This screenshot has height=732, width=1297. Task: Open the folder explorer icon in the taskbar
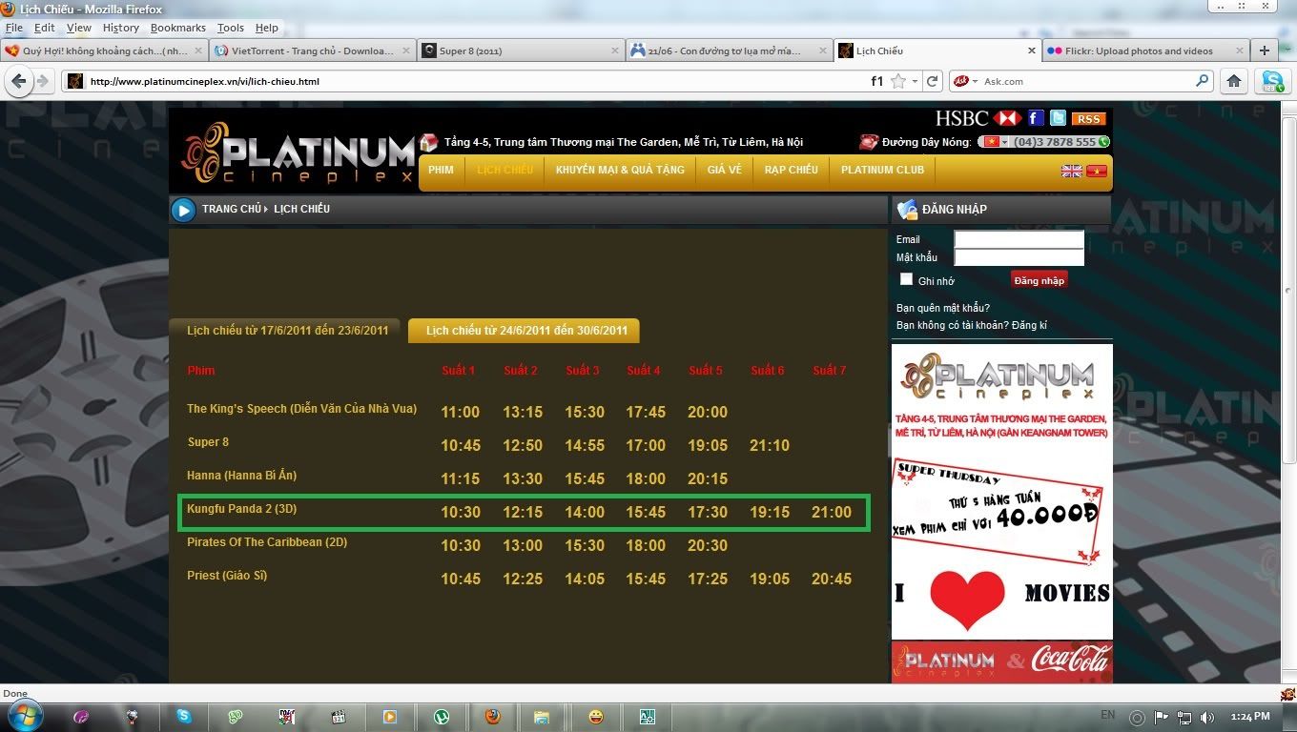pos(542,716)
